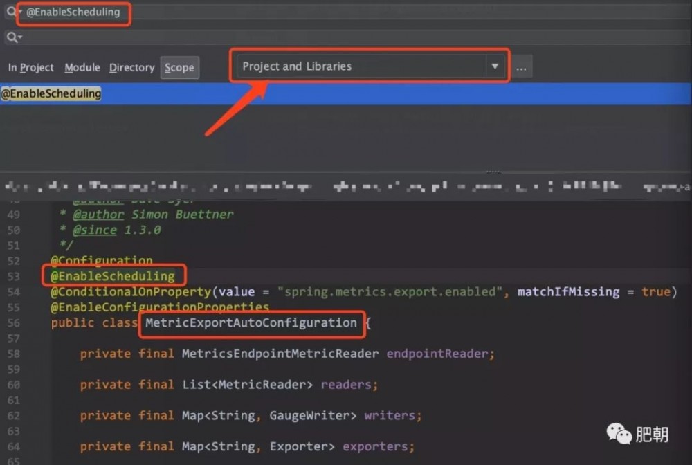Select the @EnableScheduling search result row
The width and height of the screenshot is (692, 465).
coord(346,93)
